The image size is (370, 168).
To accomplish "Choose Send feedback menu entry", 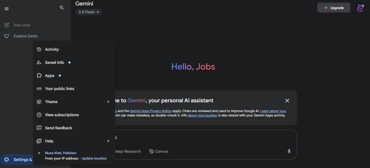I will click(x=74, y=128).
